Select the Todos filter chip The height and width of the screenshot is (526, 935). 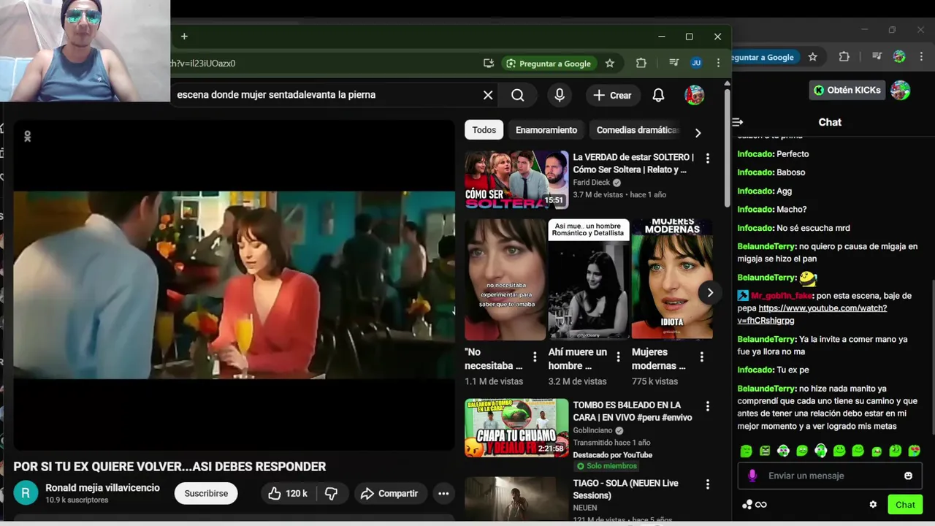click(x=484, y=130)
